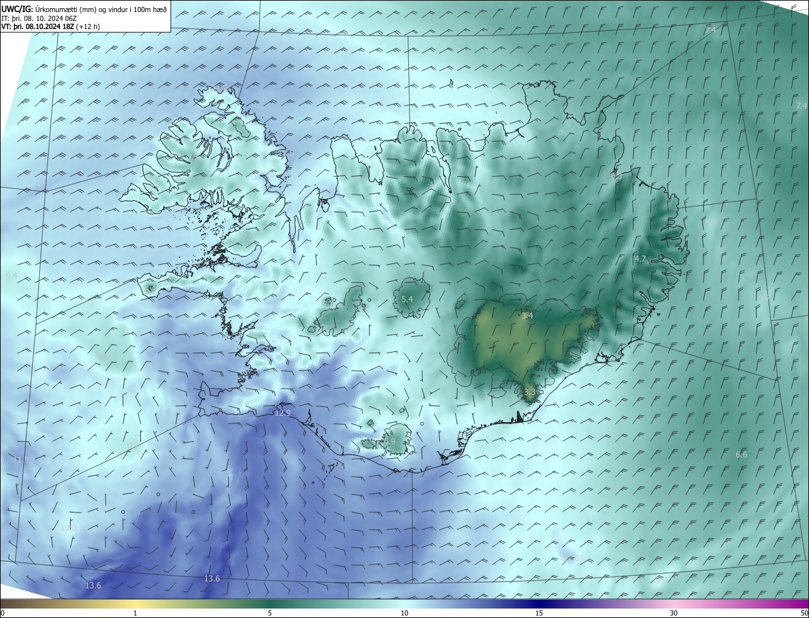Image resolution: width=809 pixels, height=618 pixels.
Task: Click the color scale tick label 5
Action: click(270, 614)
